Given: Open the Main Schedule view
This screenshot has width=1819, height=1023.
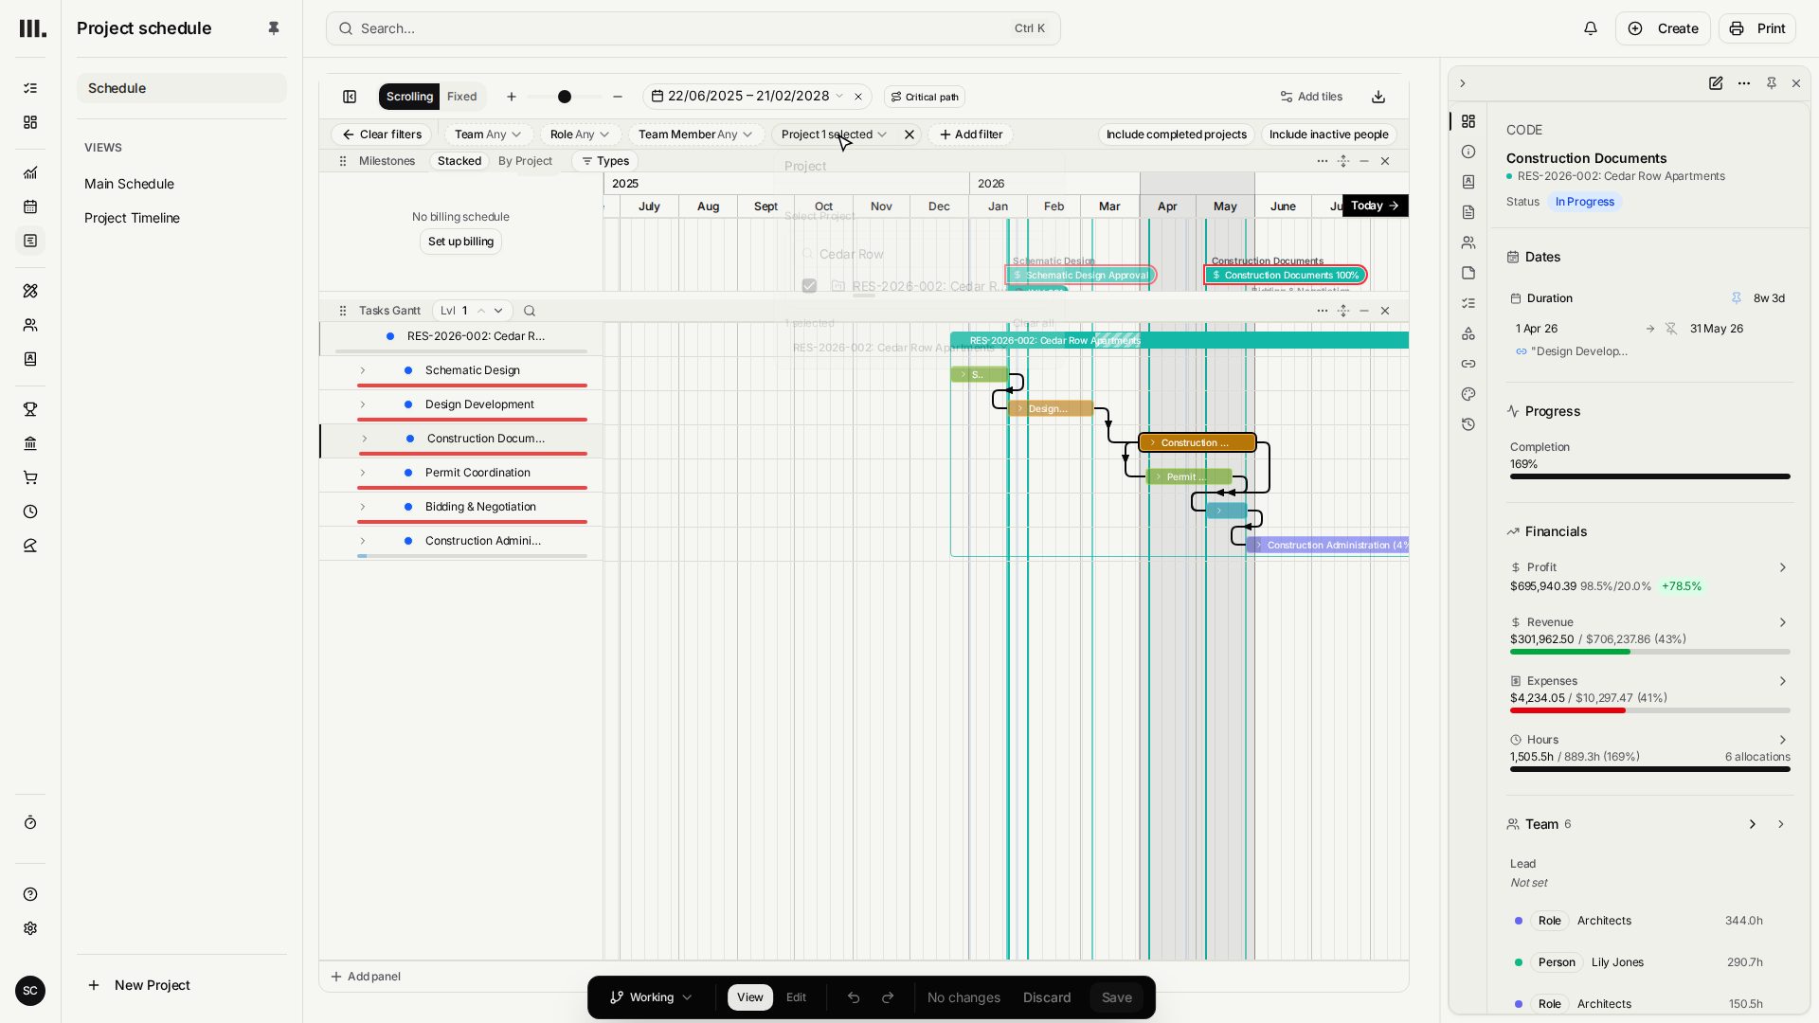Looking at the screenshot, I should (x=129, y=184).
